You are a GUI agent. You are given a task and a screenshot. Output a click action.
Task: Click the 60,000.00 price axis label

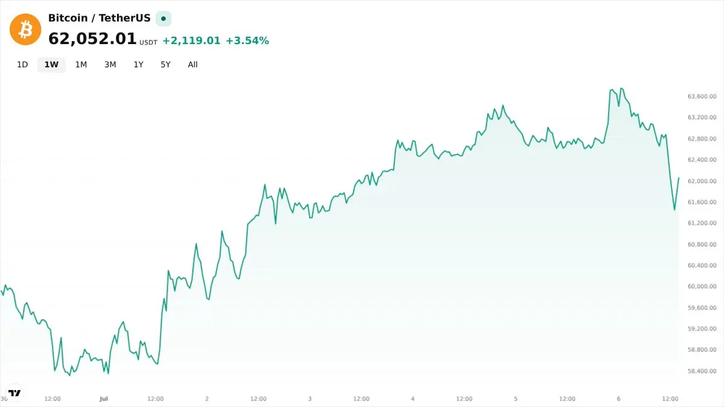[x=702, y=286]
